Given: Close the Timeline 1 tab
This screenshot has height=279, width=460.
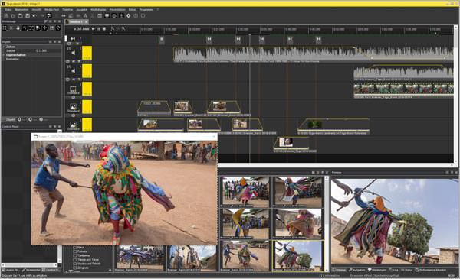Looking at the screenshot, I should [86, 21].
